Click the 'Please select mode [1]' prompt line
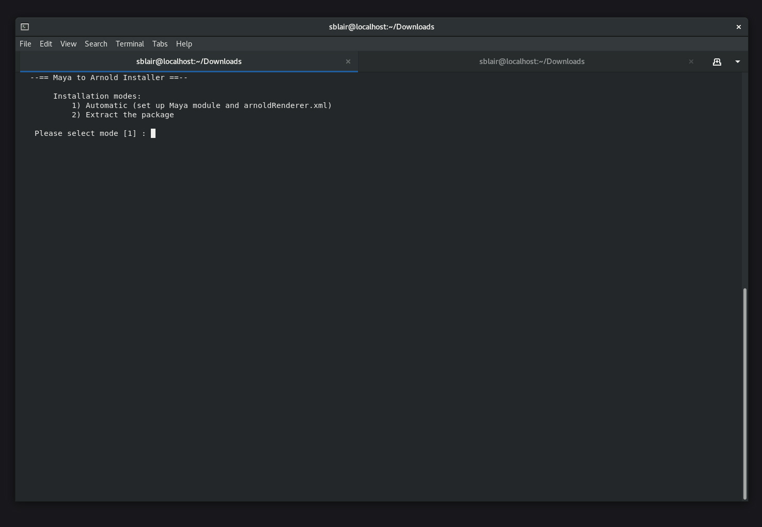Screen dimensions: 762x527 click(86, 133)
